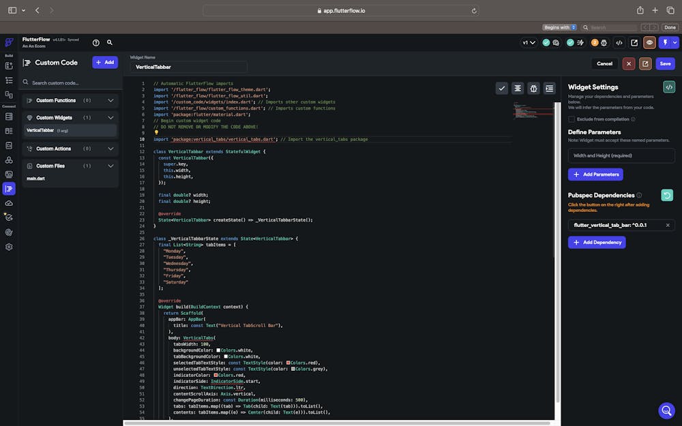Click the bug debug icon in editor toolbar
Viewport: 682px width, 426px height.
point(533,88)
